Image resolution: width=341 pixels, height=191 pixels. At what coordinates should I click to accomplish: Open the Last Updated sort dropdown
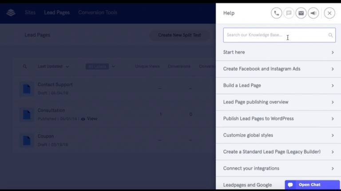pos(53,66)
